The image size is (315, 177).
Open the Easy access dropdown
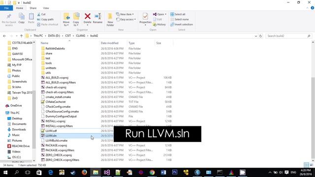[x=126, y=20]
